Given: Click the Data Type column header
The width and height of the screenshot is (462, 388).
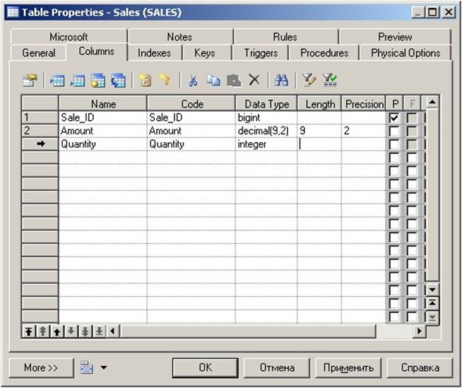Looking at the screenshot, I should click(x=266, y=104).
